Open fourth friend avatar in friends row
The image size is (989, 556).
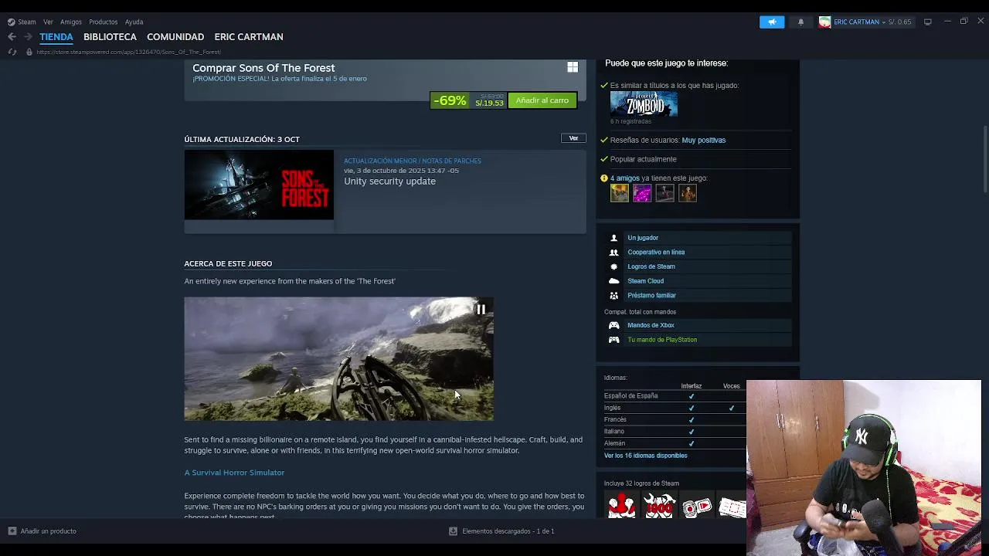tap(688, 193)
